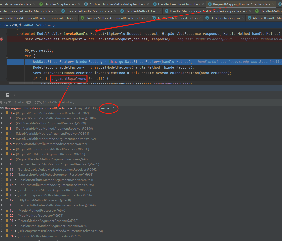Click the glasses watch icon for argumentResolvers
Image resolution: width=282 pixels, height=241 pixels.
pos(2,108)
